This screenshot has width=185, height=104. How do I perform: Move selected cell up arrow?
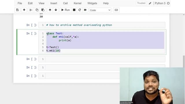[50, 10]
